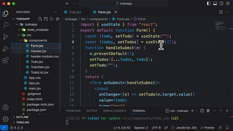Change the LF end of line sequence
233x131 pixels.
(x=166, y=128)
